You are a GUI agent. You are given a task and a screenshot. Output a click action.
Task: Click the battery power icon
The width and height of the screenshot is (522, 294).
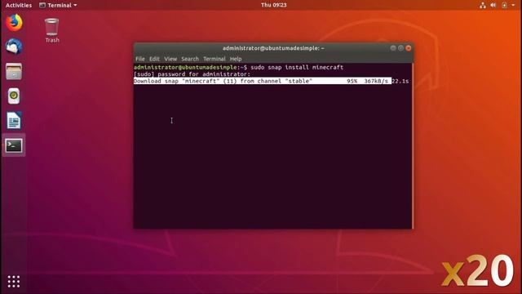coord(504,5)
